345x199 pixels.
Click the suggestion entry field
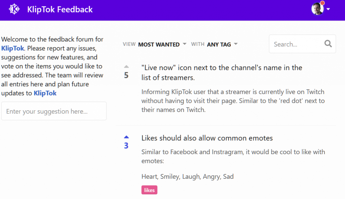(54, 111)
